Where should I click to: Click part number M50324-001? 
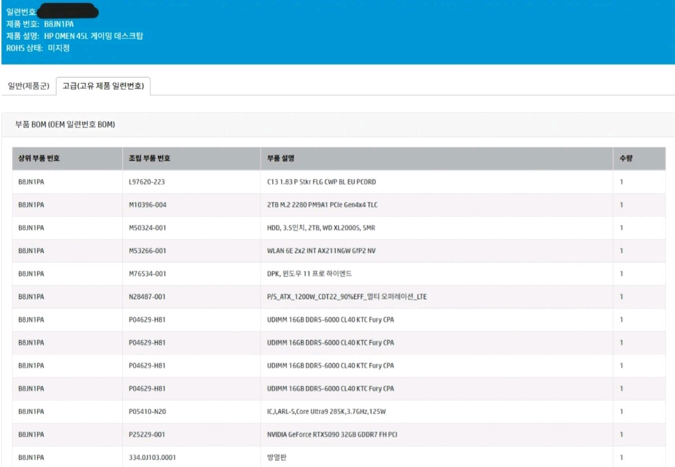(x=147, y=228)
